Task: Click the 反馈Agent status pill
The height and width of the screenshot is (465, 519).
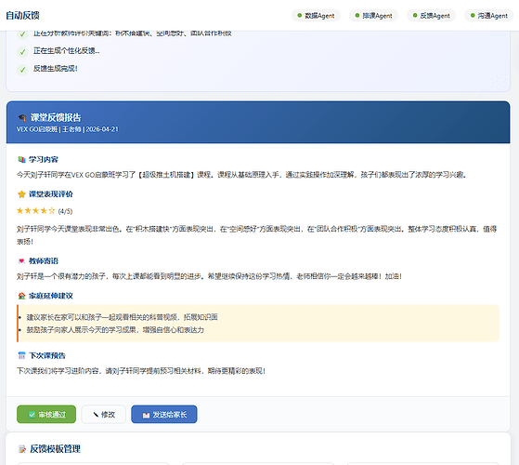Action: pyautogui.click(x=431, y=16)
